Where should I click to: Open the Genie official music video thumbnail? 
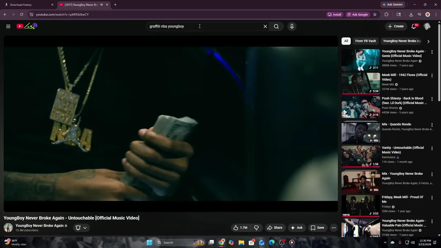[x=361, y=60]
